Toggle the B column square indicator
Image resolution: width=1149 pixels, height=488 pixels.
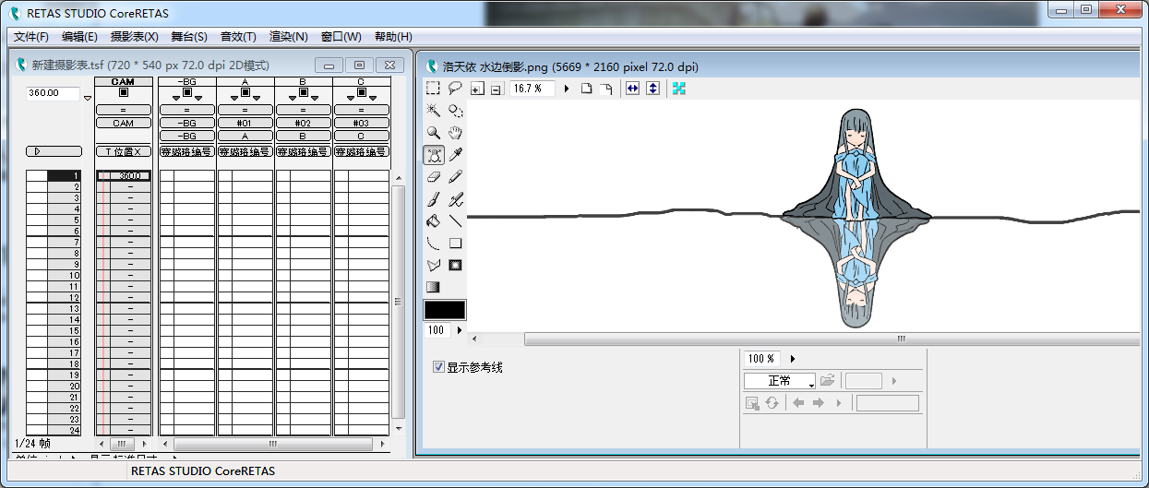(304, 92)
